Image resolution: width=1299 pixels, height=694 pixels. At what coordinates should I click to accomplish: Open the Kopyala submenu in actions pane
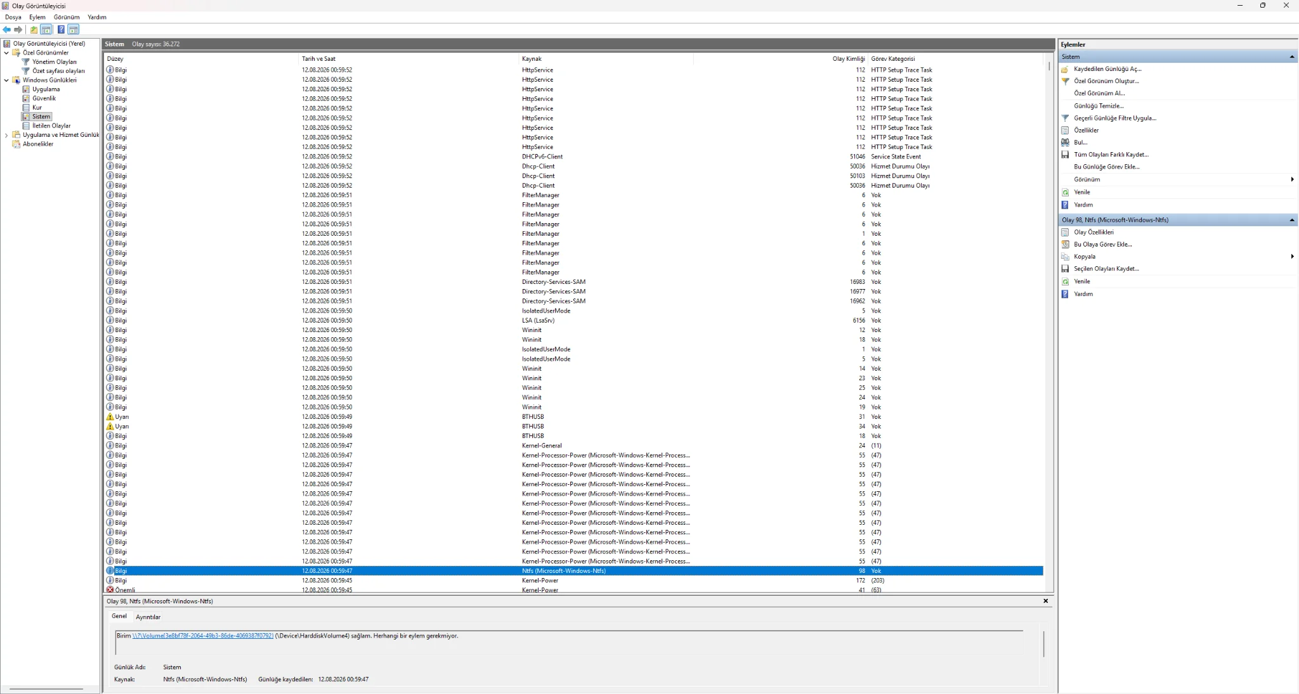tap(1178, 257)
